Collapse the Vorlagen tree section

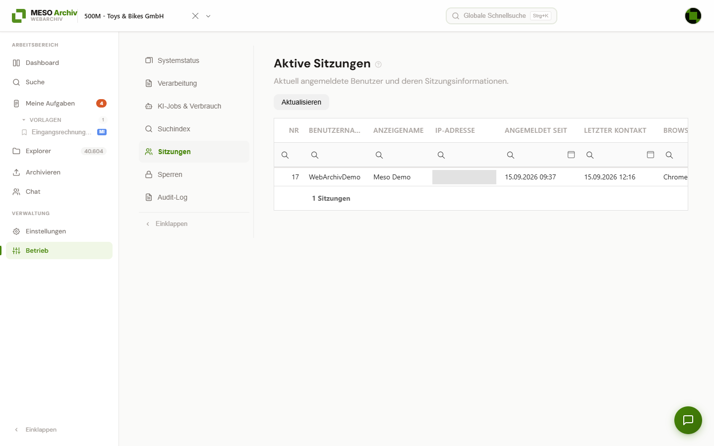click(24, 120)
